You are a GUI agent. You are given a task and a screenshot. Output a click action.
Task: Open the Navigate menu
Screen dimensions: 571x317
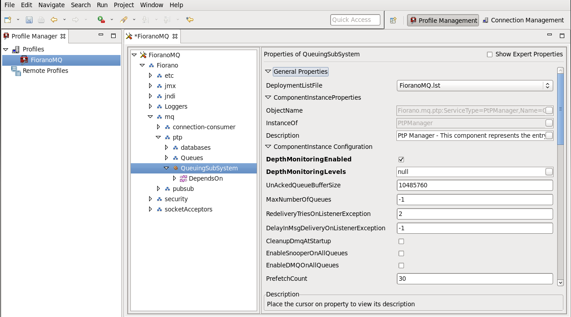(x=51, y=5)
